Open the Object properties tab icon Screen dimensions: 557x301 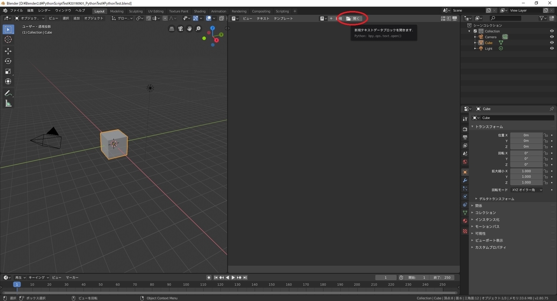(x=465, y=172)
